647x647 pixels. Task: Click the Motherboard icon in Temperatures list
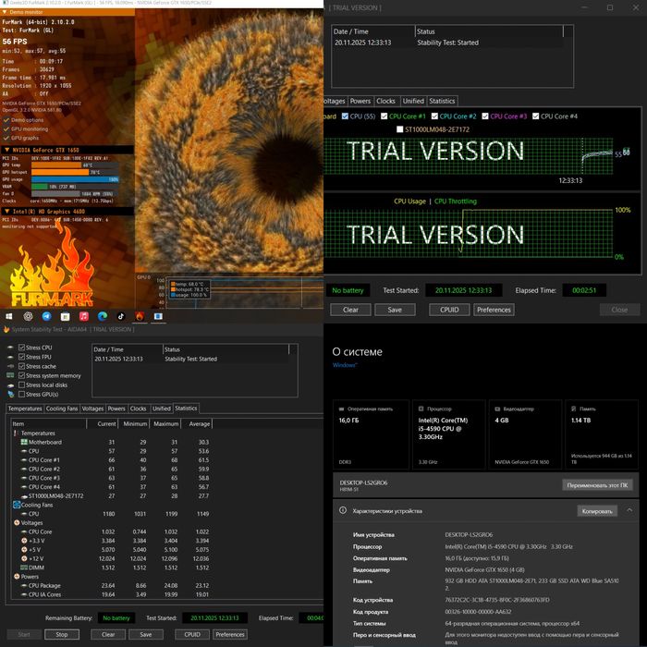pyautogui.click(x=22, y=442)
